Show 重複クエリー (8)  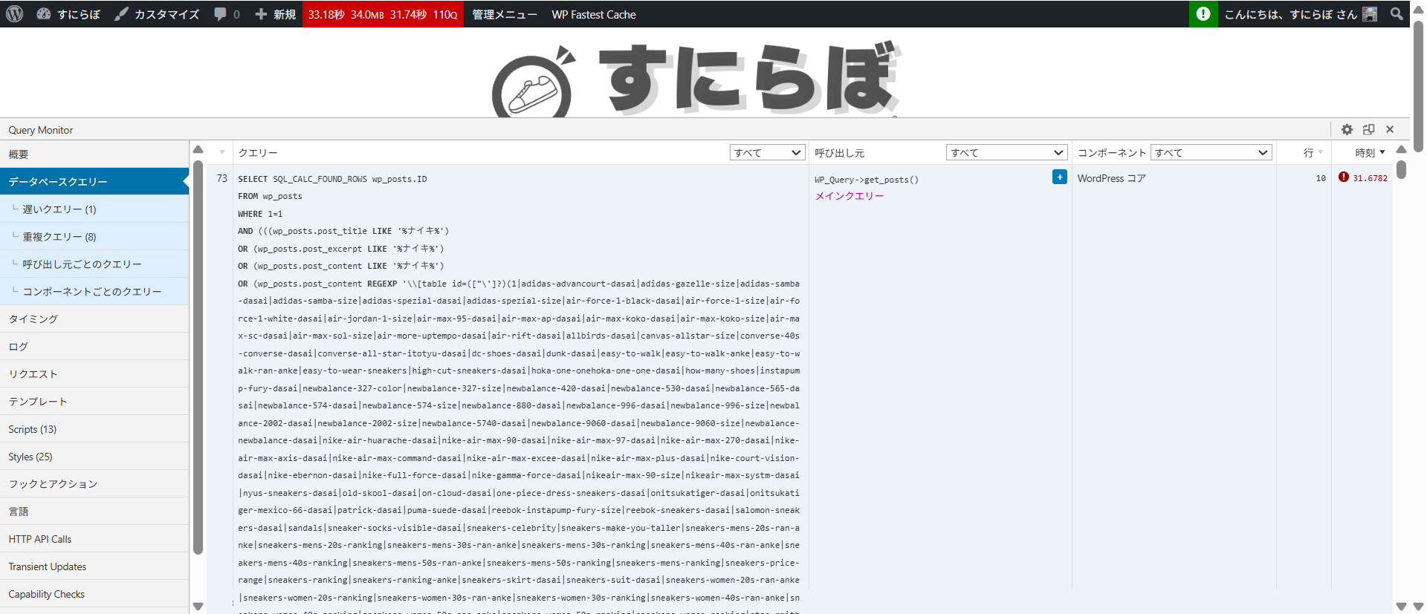[x=94, y=237]
